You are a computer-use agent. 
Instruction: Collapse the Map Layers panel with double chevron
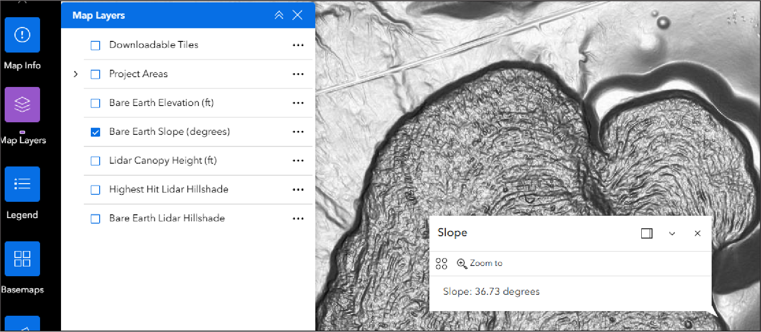coord(279,15)
